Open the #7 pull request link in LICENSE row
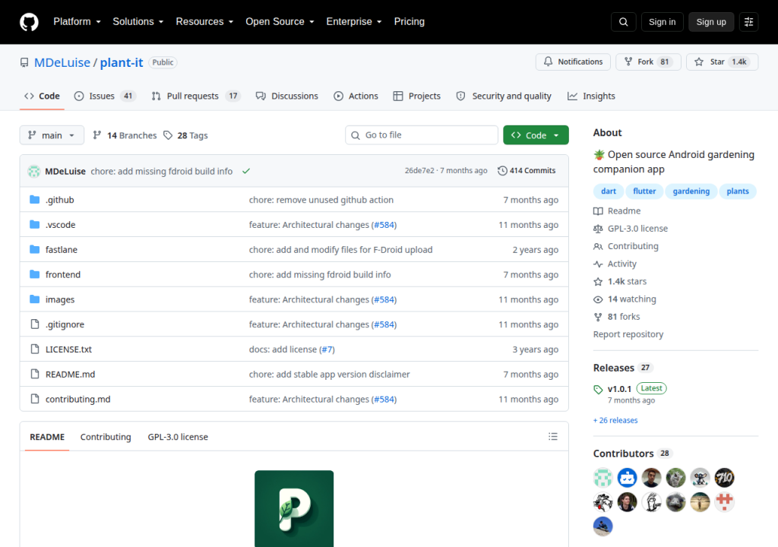Screen dimensions: 778x547 point(327,349)
